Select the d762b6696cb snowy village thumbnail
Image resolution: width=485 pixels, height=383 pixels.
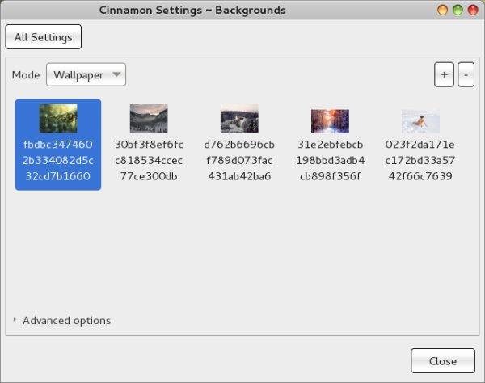pos(239,119)
